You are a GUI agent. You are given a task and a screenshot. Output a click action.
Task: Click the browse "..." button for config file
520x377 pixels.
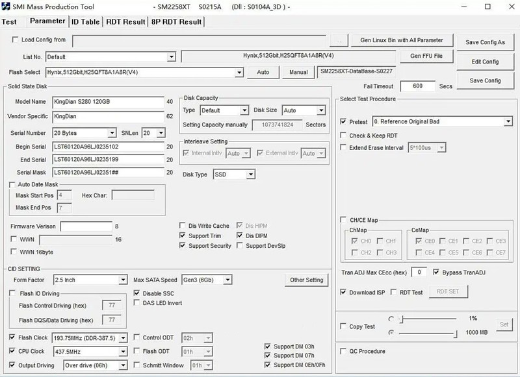tap(339, 41)
